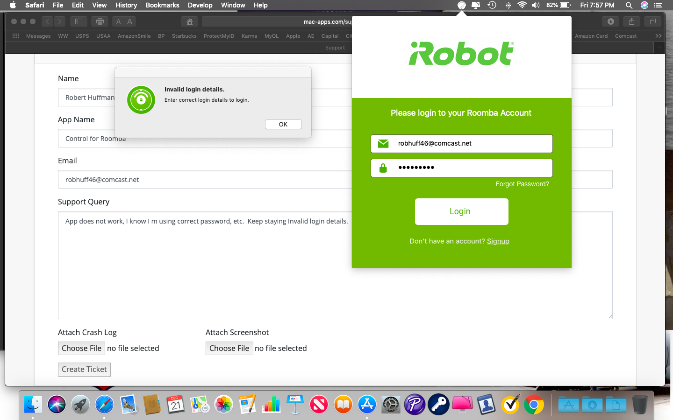
Task: Open Photos app in the Dock
Action: coord(223,405)
